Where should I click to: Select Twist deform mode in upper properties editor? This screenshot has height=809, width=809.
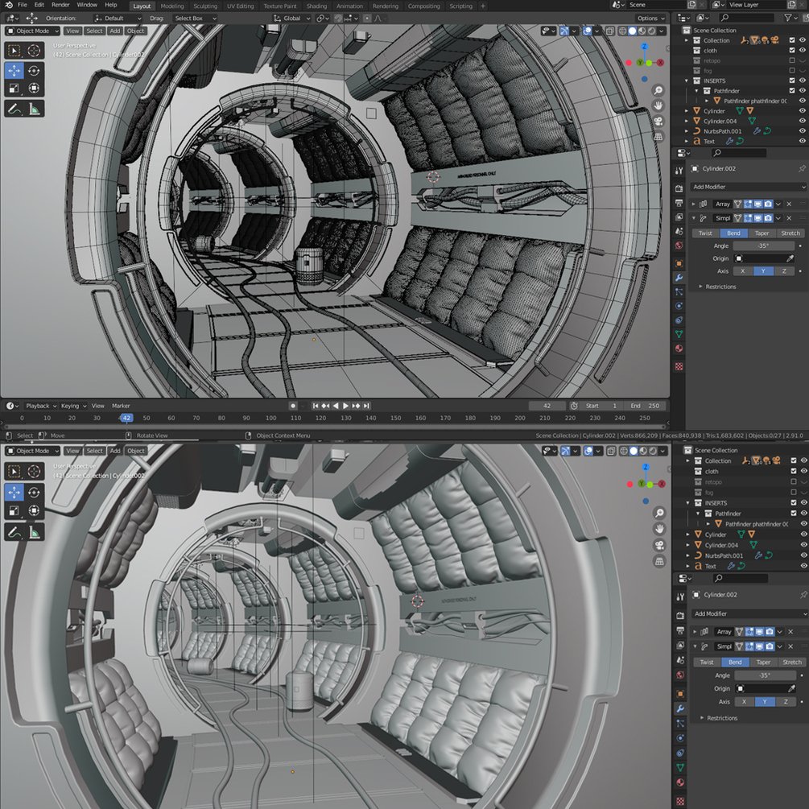pyautogui.click(x=705, y=233)
